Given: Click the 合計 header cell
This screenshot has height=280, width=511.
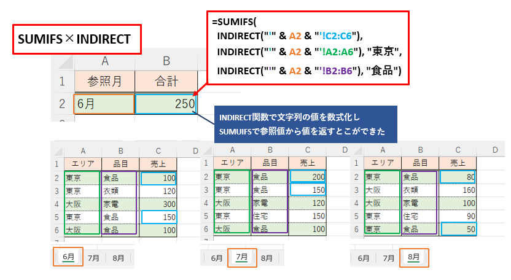Looking at the screenshot, I should 166,81.
